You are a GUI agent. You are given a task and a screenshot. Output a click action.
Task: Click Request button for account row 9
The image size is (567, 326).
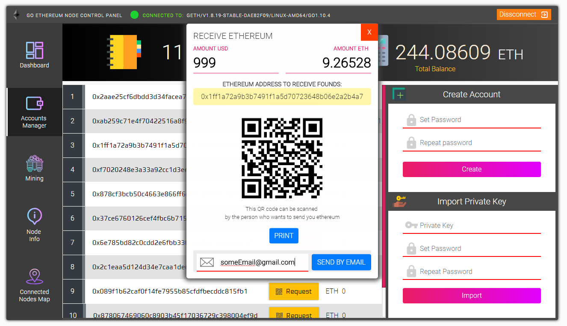pyautogui.click(x=294, y=291)
